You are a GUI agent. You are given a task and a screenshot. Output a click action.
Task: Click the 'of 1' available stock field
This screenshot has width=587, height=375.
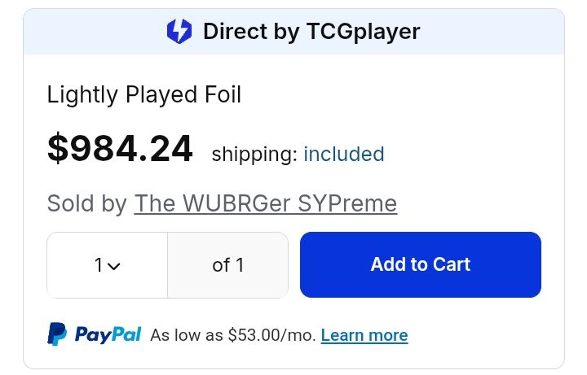click(227, 265)
